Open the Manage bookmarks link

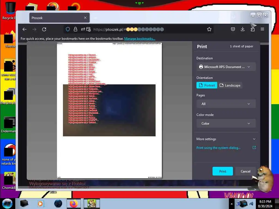(x=140, y=39)
